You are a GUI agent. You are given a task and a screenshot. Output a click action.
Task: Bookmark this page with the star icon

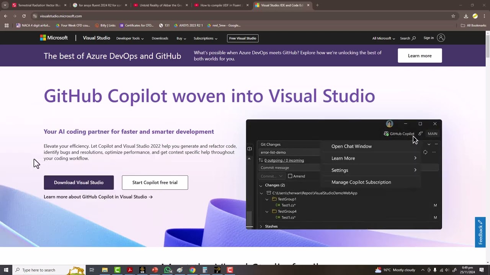(x=453, y=16)
